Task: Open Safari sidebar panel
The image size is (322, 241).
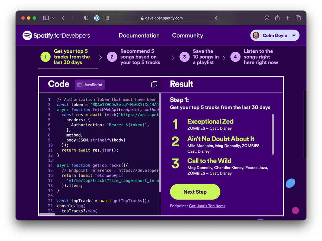Action: pyautogui.click(x=46, y=18)
